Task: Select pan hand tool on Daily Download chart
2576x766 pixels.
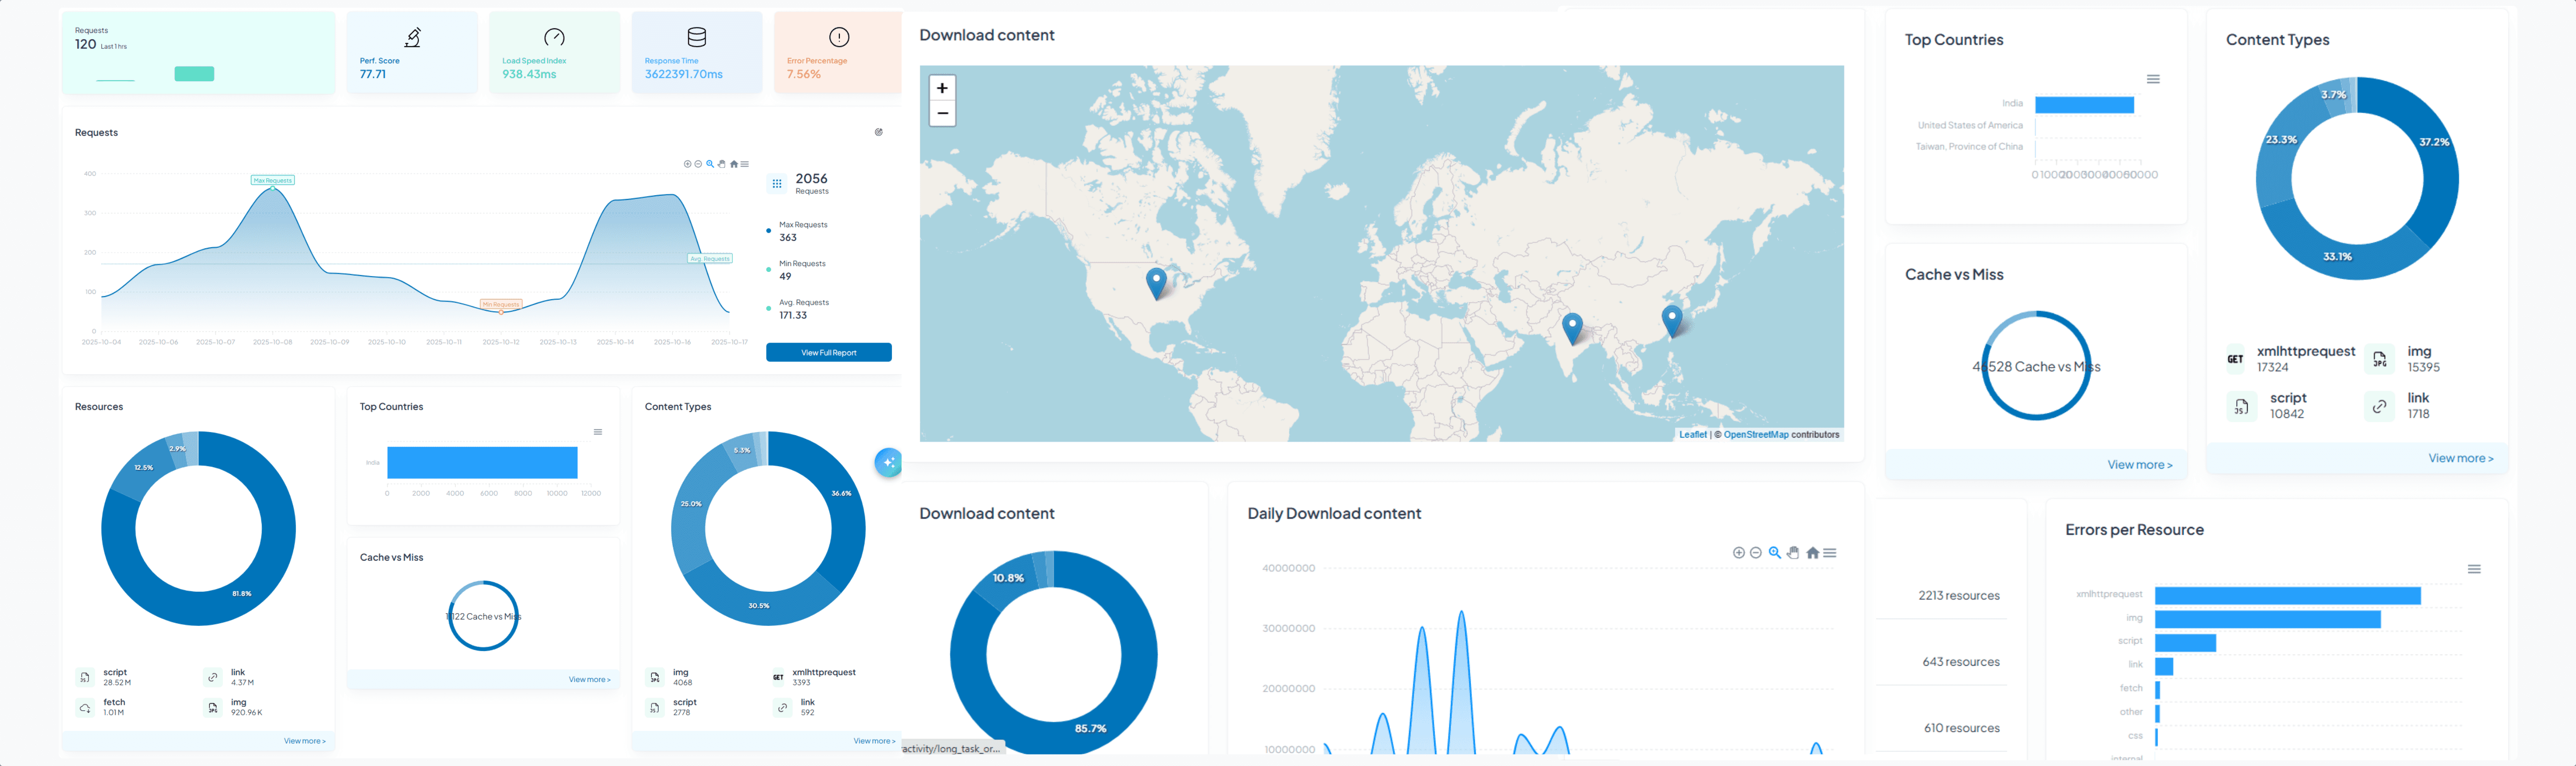Action: point(1793,553)
